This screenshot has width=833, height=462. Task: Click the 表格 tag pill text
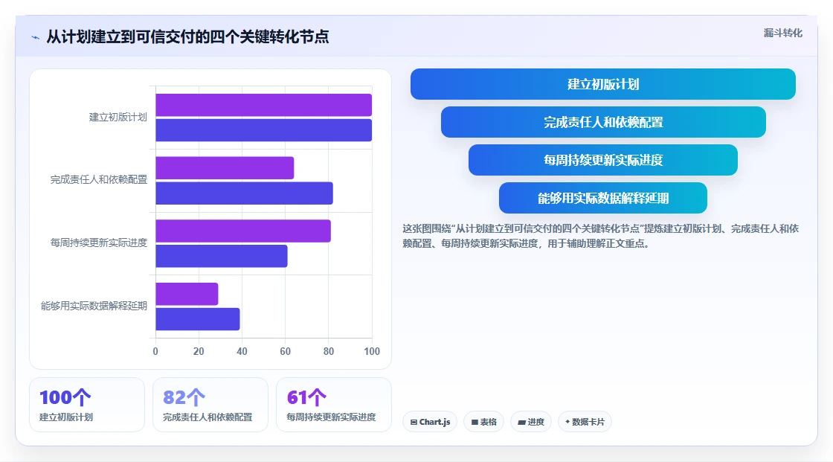488,422
